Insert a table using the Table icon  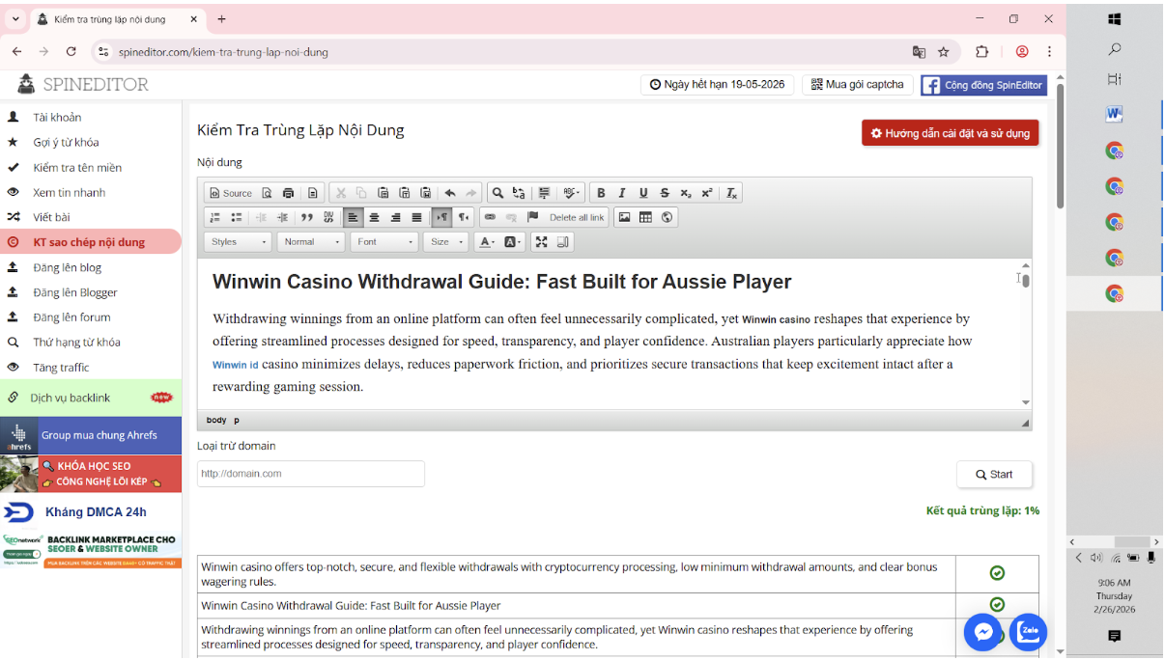coord(645,217)
